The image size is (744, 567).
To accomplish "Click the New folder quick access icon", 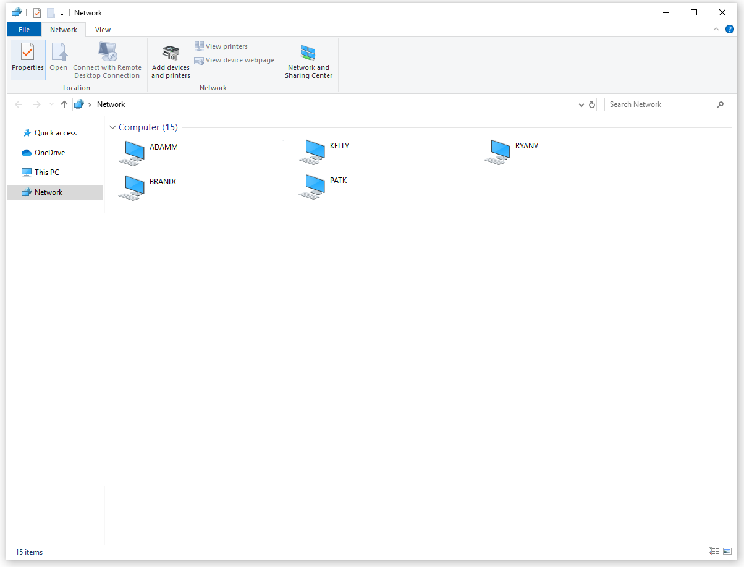I will 51,12.
